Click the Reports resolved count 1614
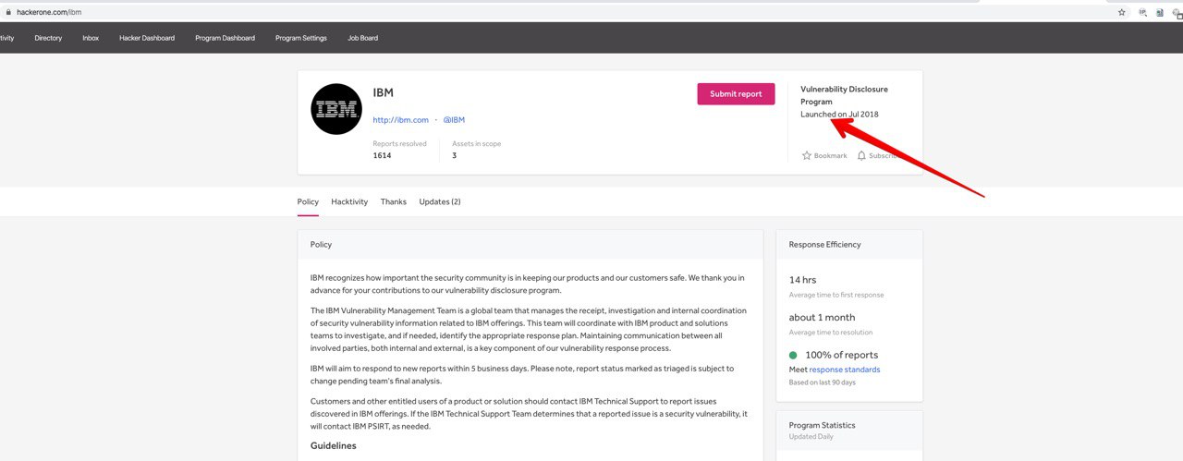This screenshot has height=461, width=1183. point(382,155)
